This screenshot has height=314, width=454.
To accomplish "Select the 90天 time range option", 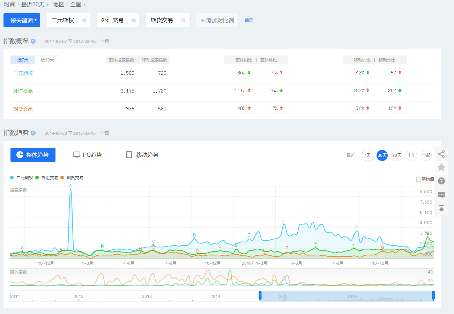I will [397, 155].
